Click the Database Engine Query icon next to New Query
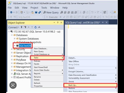Screen dimensions: 124x93 [62, 12]
